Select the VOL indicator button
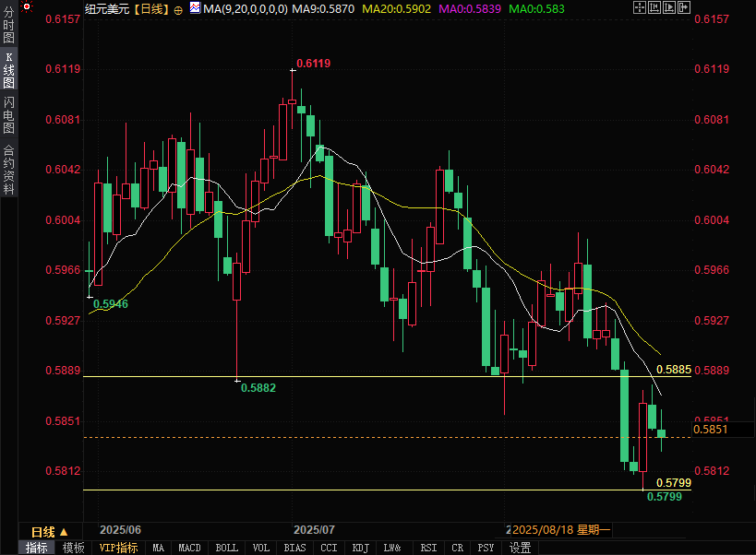This screenshot has width=756, height=555. [261, 548]
